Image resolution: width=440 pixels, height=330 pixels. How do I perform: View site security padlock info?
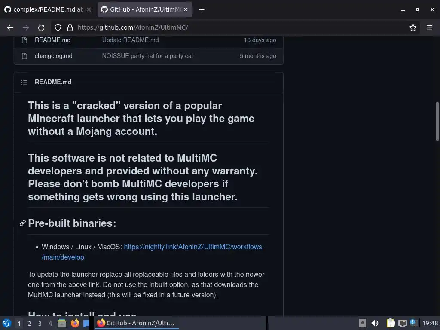pyautogui.click(x=70, y=27)
